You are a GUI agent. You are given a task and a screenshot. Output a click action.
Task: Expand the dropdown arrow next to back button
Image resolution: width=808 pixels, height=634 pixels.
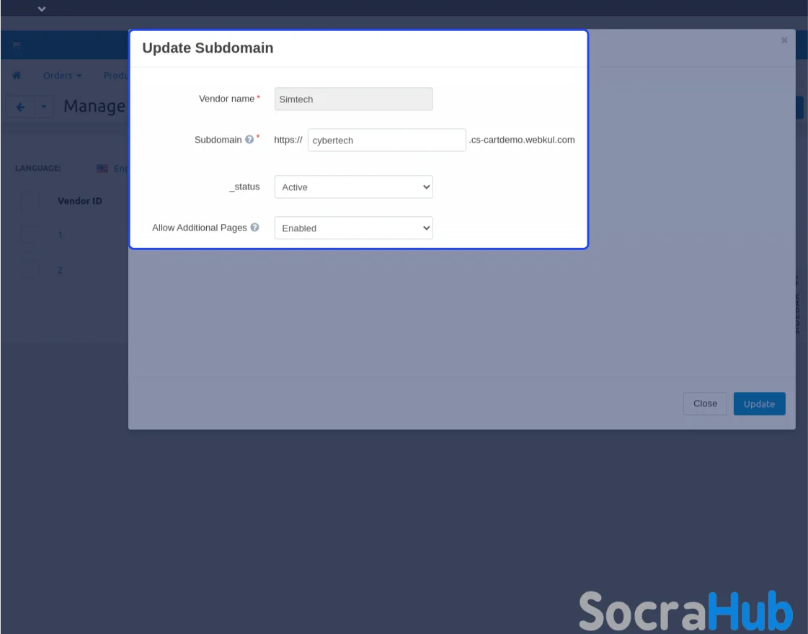pos(44,107)
